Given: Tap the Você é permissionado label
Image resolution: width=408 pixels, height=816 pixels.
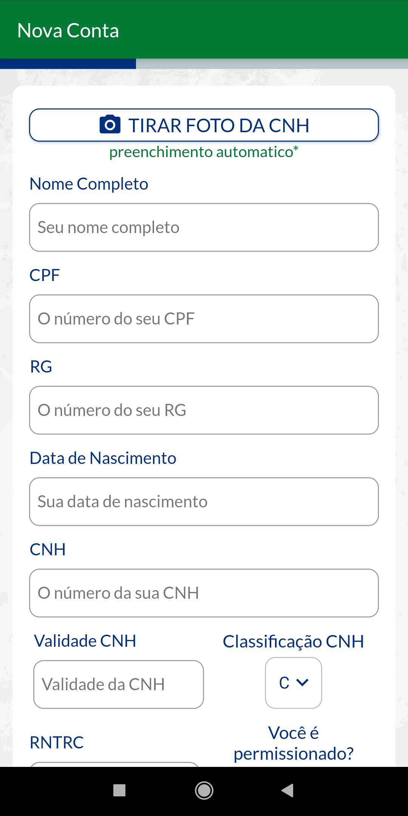Looking at the screenshot, I should pyautogui.click(x=294, y=743).
